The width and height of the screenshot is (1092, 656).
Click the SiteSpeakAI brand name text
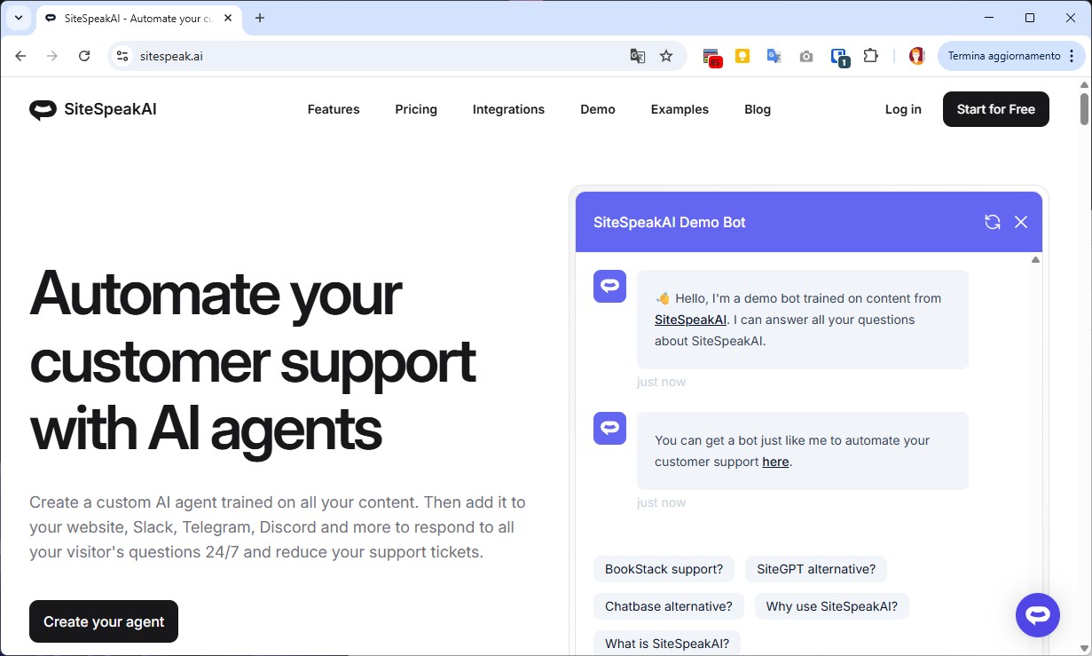click(x=110, y=110)
